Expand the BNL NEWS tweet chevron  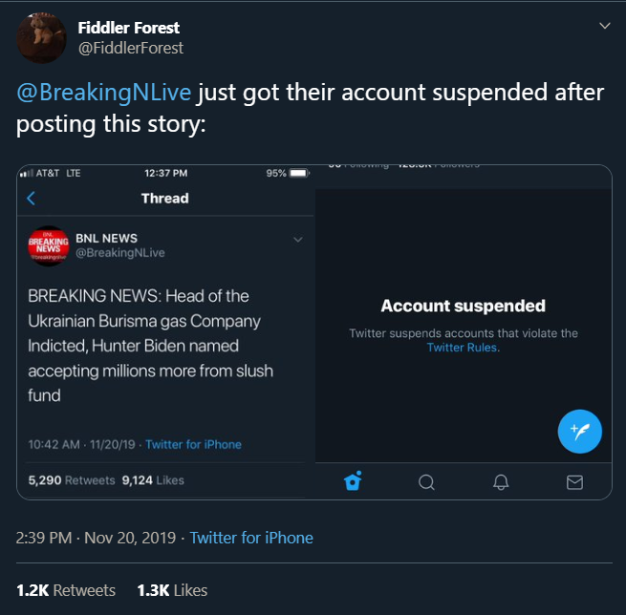[298, 239]
